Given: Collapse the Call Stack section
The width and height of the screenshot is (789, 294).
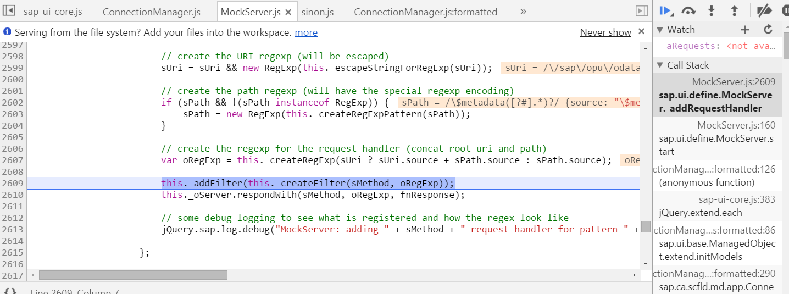Looking at the screenshot, I should [x=659, y=65].
